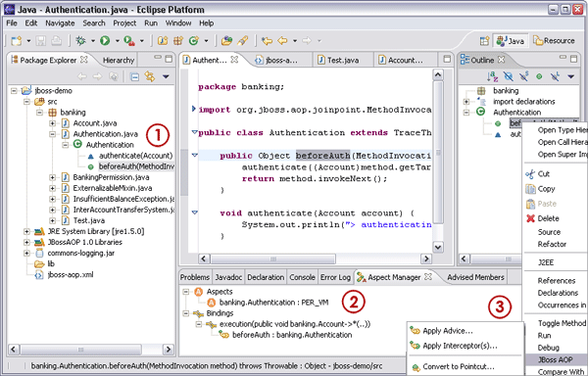Open the Window menu
This screenshot has height=376, width=588.
tap(178, 23)
